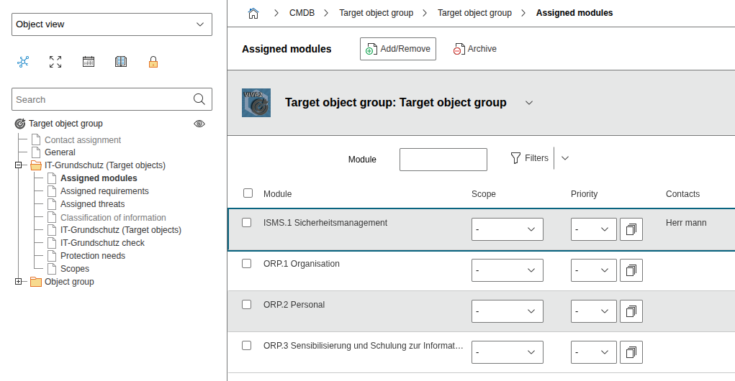The image size is (735, 381).
Task: Open the Filters dropdown arrow
Action: click(x=565, y=158)
